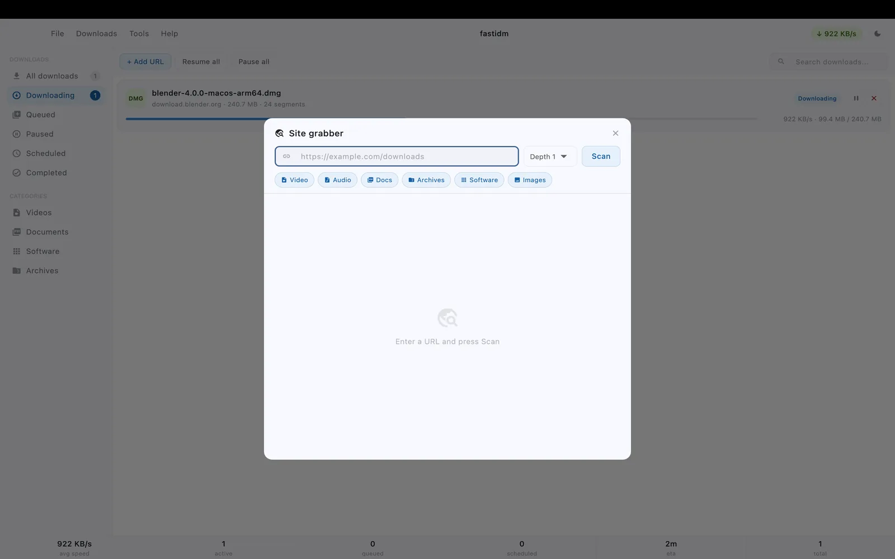
Task: Click the scheduled count stat
Action: tap(522, 548)
